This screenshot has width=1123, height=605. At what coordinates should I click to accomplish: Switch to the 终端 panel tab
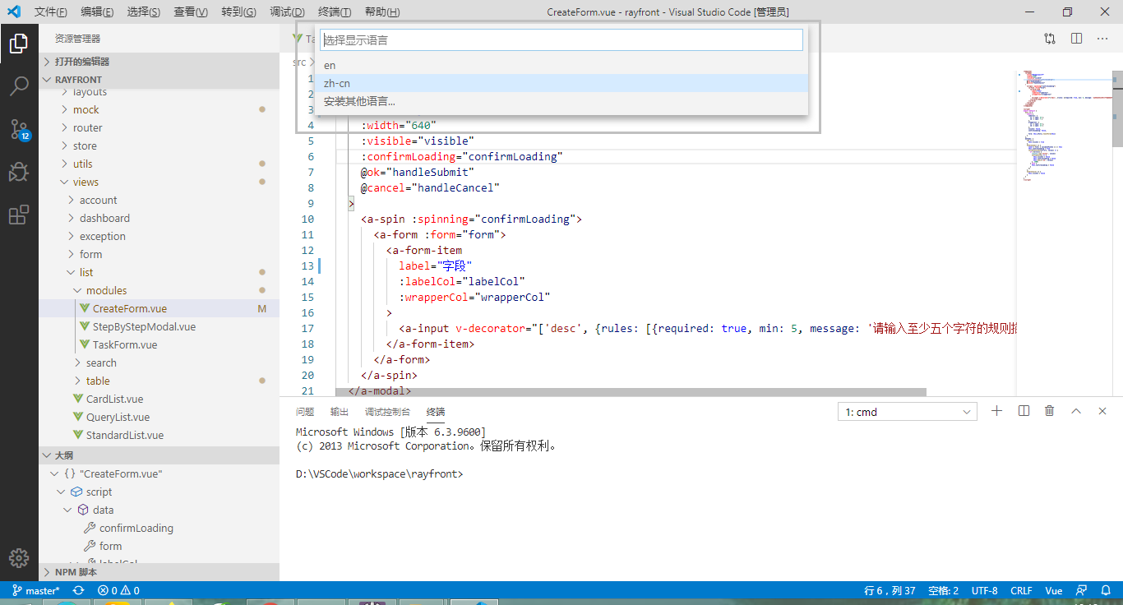pyautogui.click(x=435, y=412)
